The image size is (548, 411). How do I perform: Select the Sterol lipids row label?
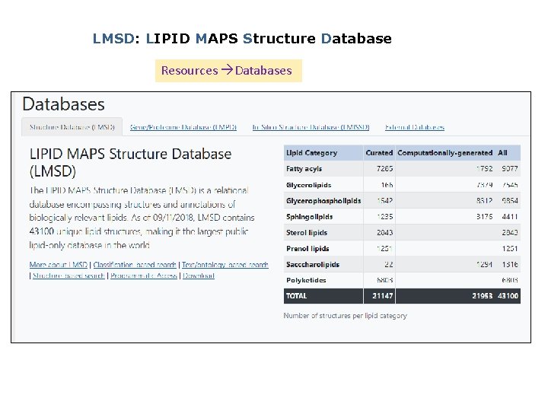(307, 233)
